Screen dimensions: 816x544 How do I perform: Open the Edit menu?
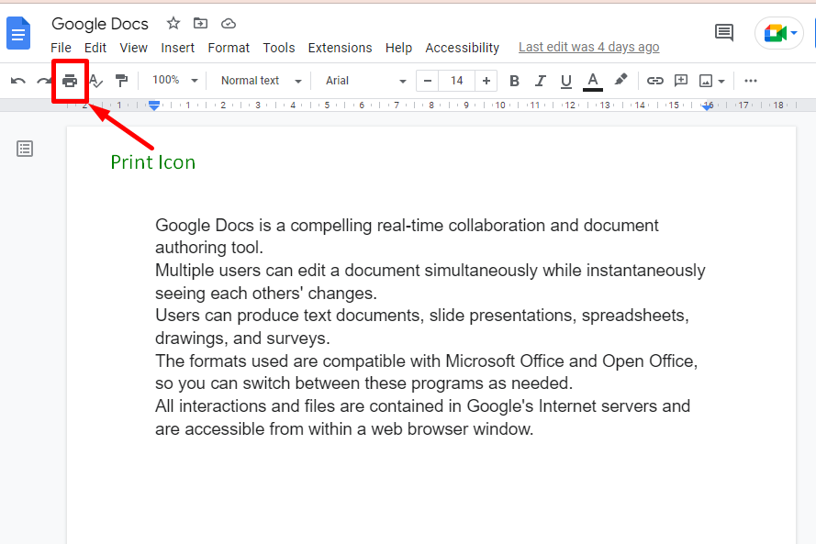point(95,48)
